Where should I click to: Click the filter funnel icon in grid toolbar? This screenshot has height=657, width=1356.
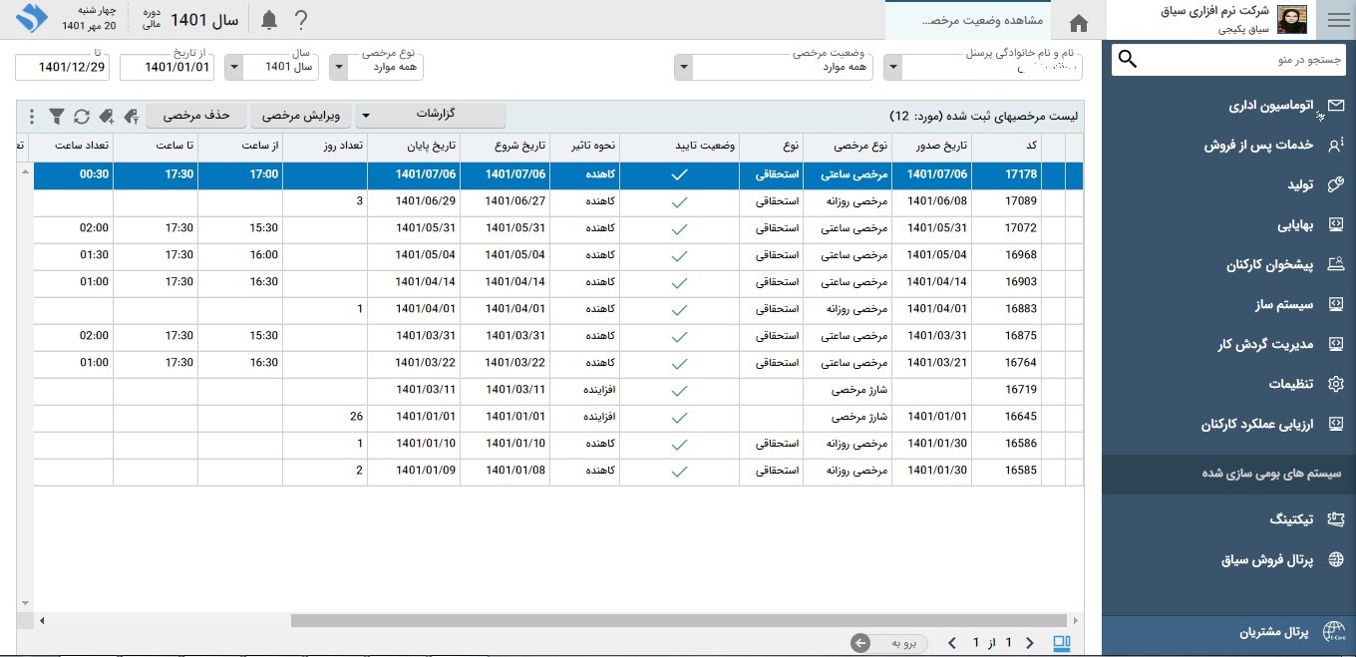[x=57, y=117]
